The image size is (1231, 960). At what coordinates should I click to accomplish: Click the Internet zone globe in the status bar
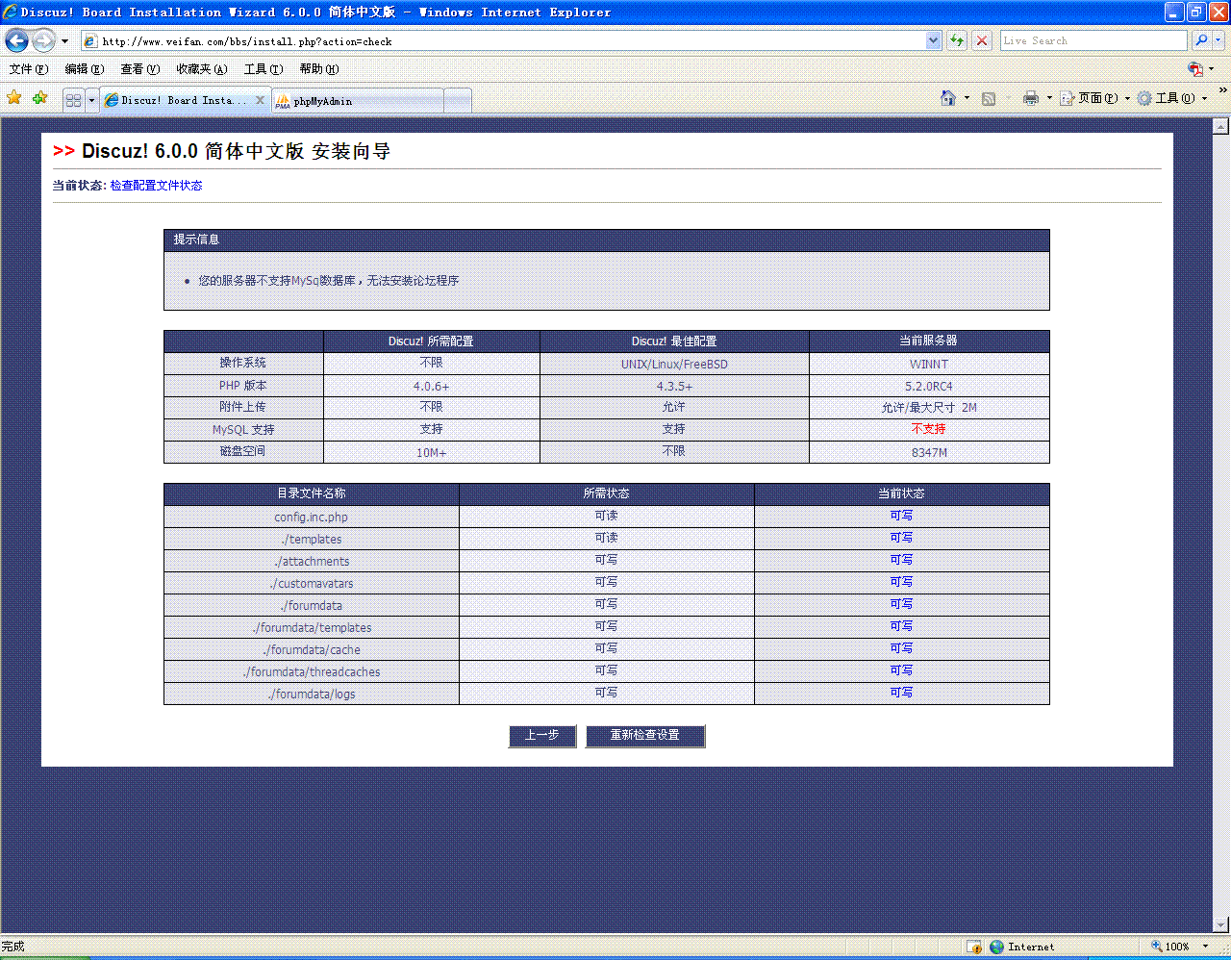996,947
